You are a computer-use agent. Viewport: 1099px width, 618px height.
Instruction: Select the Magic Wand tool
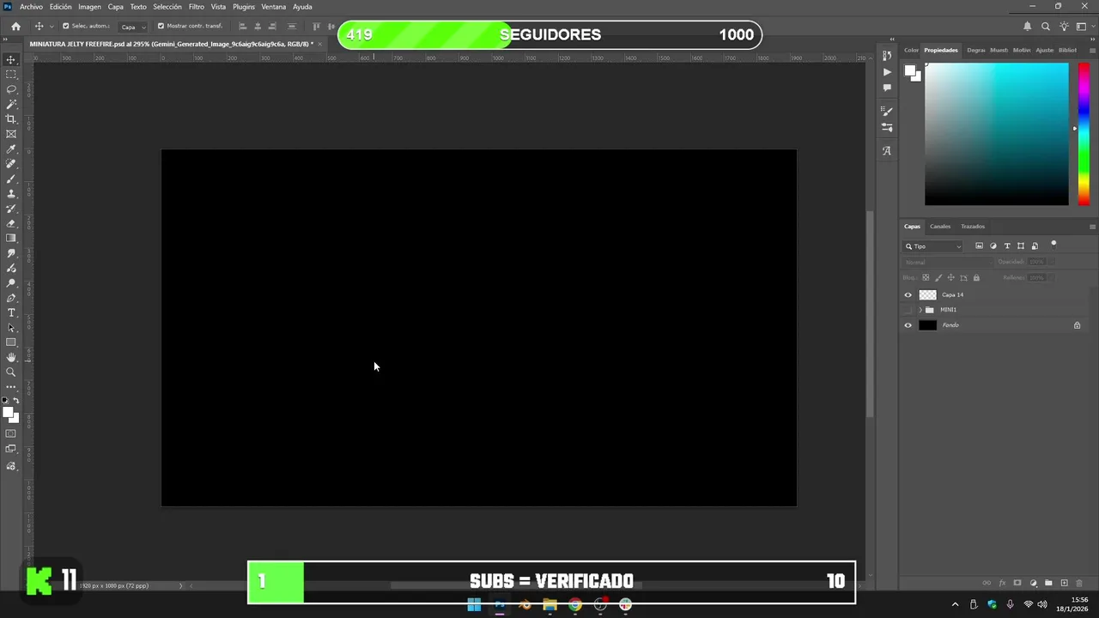[x=11, y=104]
